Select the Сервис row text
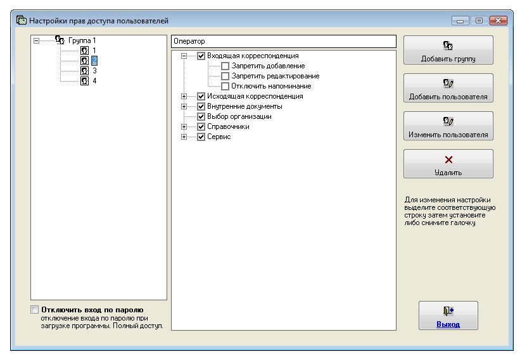 (x=219, y=137)
